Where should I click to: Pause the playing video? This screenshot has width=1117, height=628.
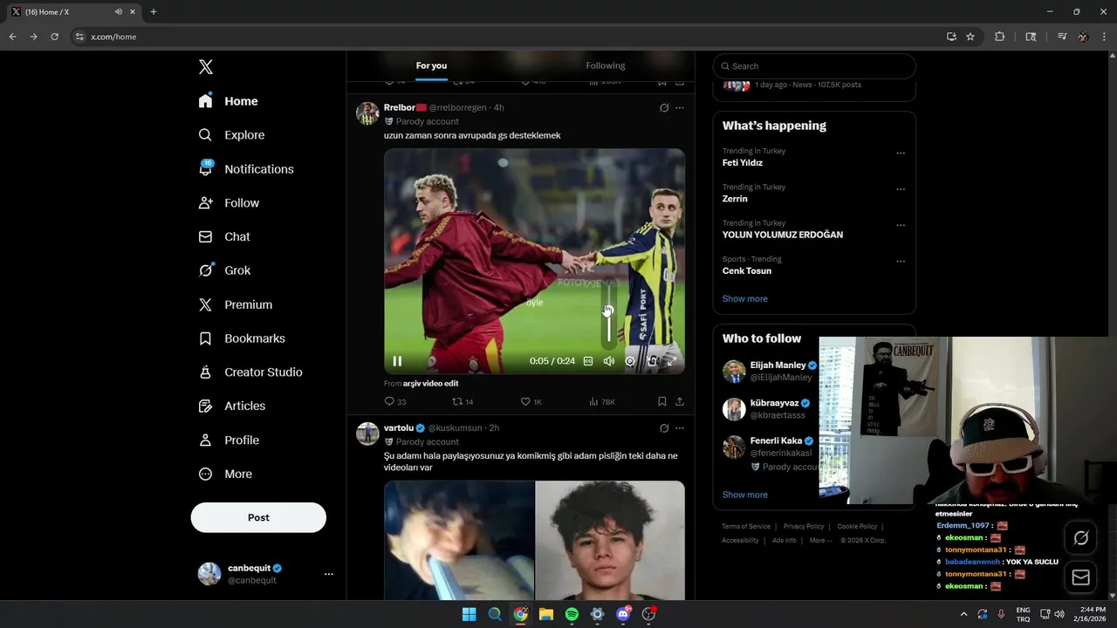(397, 361)
